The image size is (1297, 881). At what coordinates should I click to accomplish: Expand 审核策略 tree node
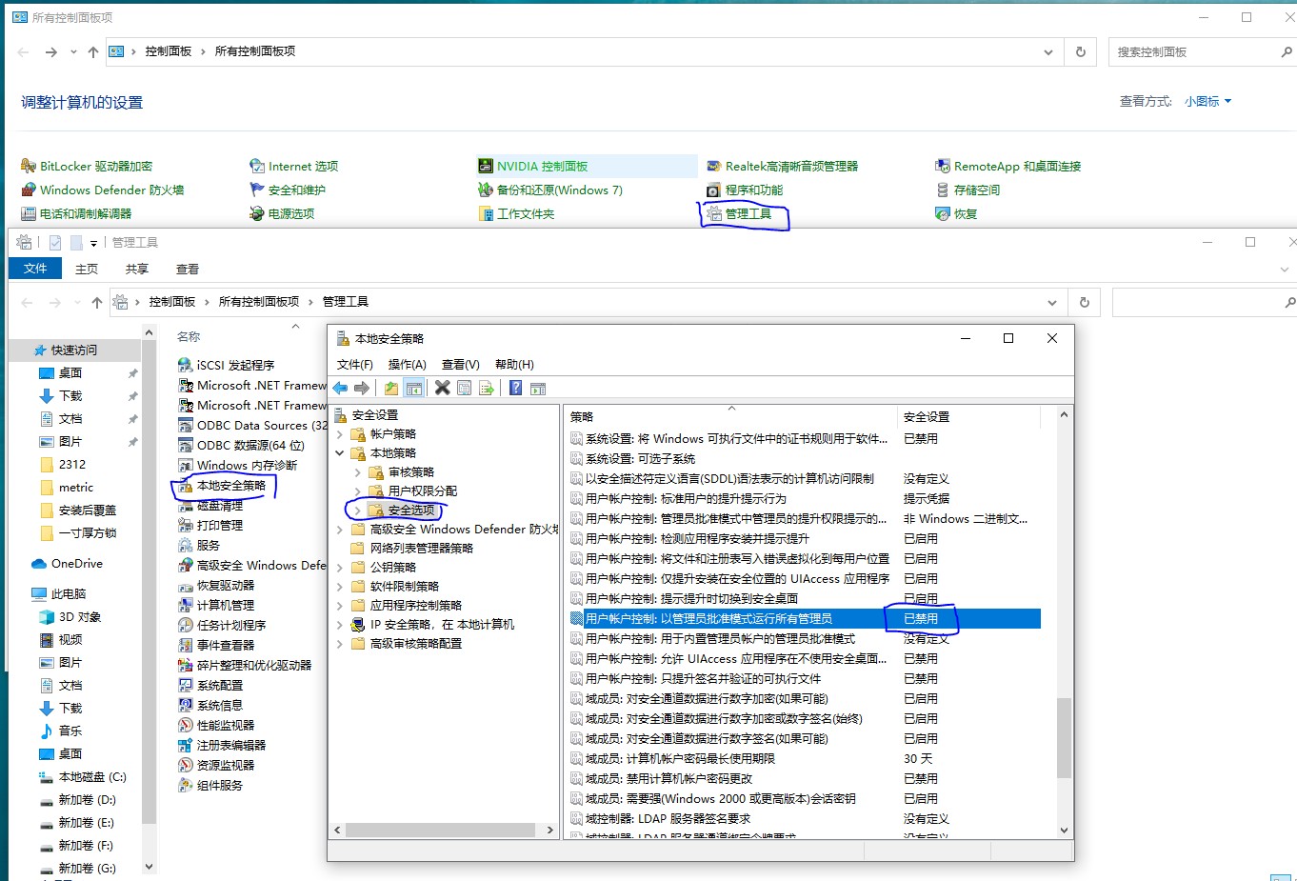[358, 472]
